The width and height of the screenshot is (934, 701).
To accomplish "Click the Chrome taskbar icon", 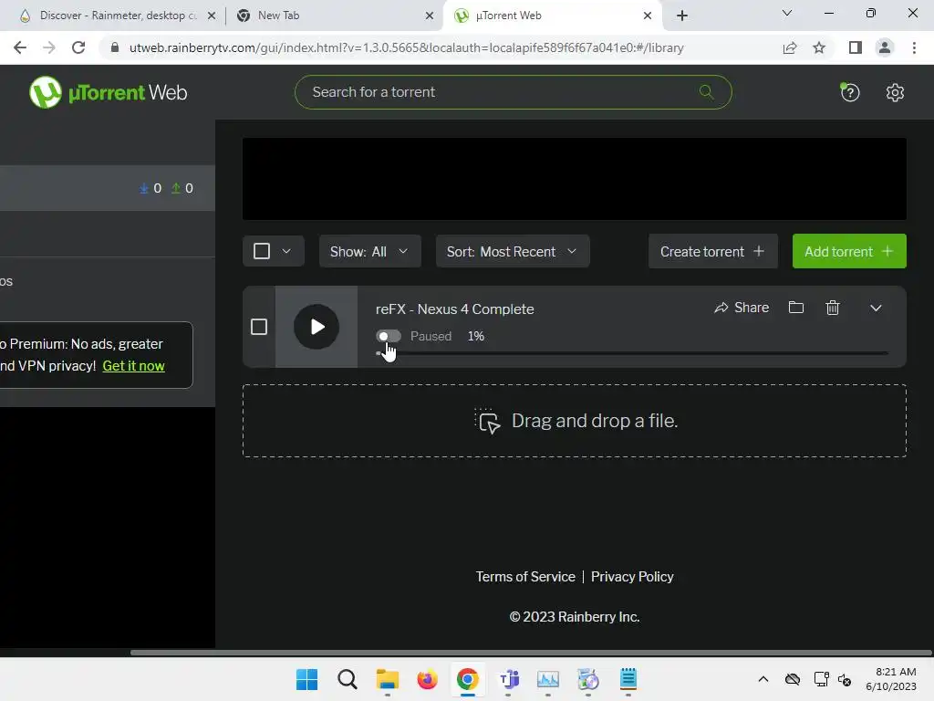I will tap(468, 679).
